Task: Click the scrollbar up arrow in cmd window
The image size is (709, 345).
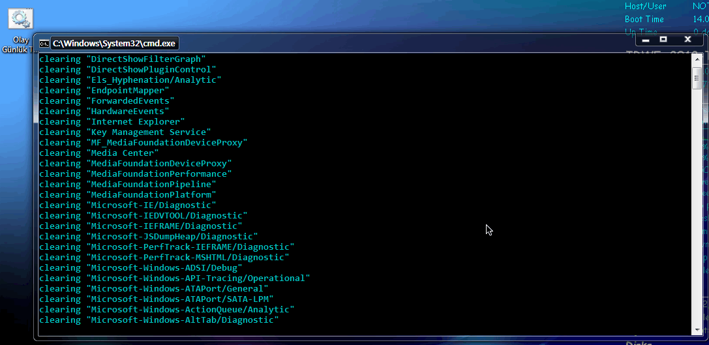Action: (x=697, y=60)
